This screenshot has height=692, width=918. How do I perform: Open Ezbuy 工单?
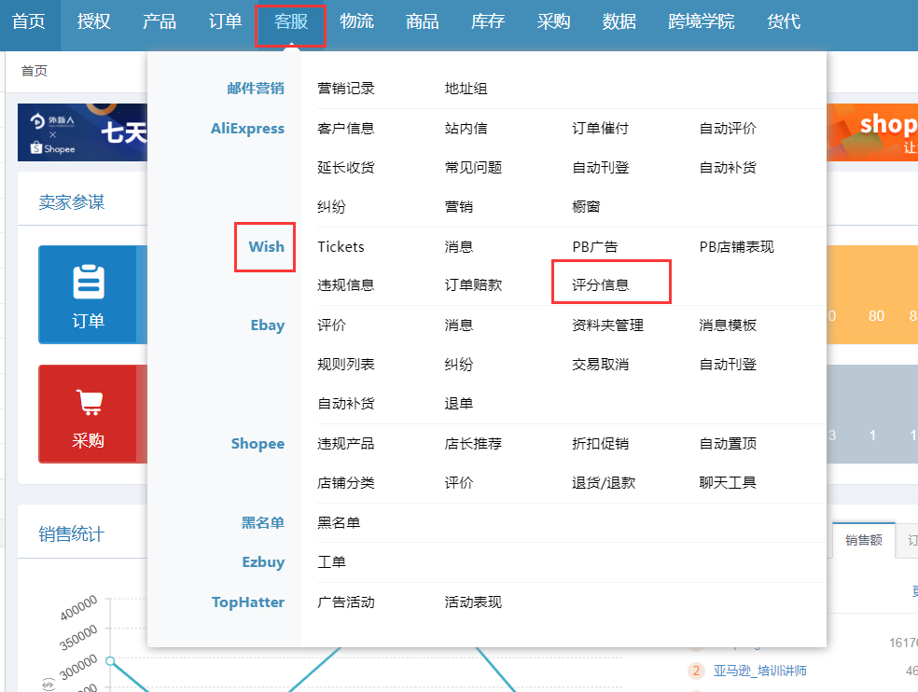click(x=331, y=562)
